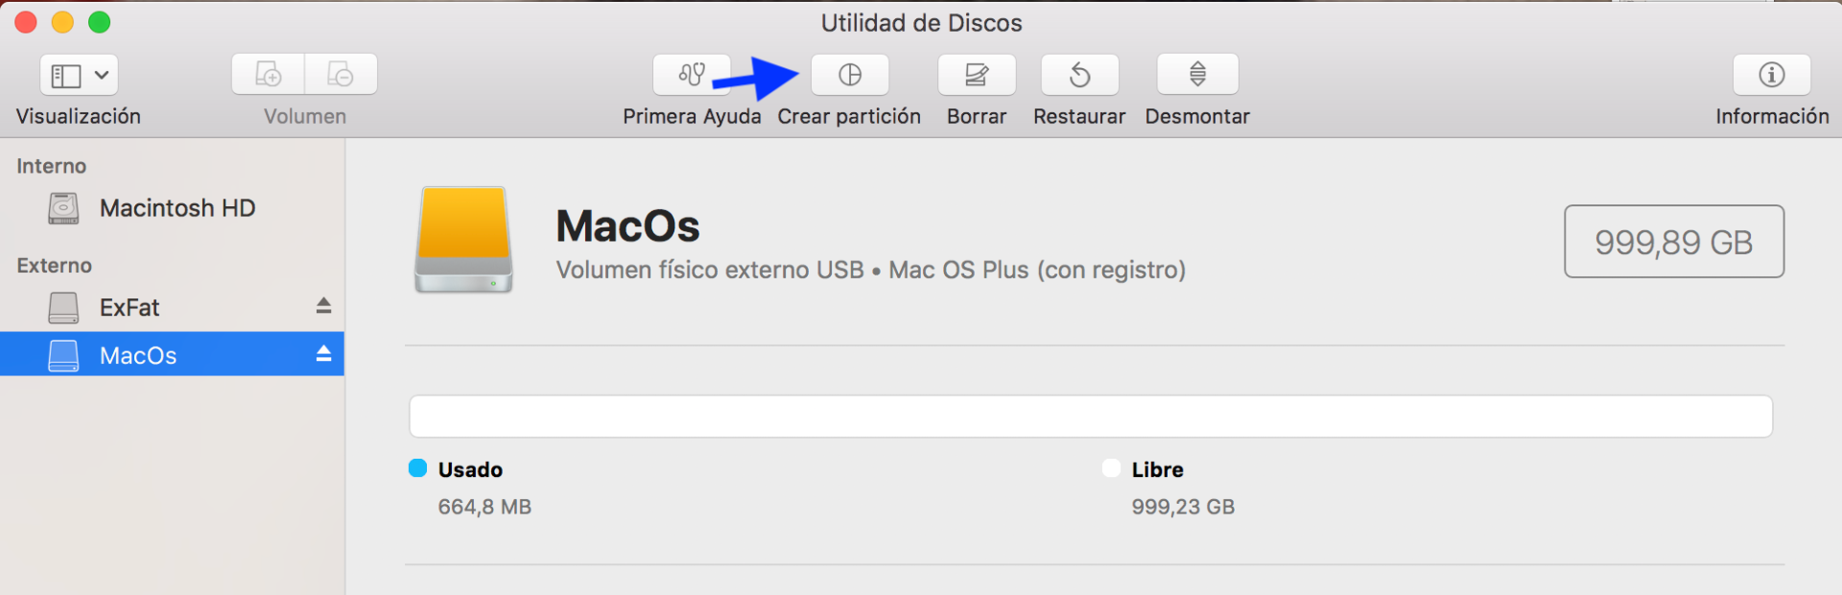This screenshot has width=1842, height=595.
Task: Click the First Aid (Primera Ayuda) stethoscope icon
Action: [691, 75]
